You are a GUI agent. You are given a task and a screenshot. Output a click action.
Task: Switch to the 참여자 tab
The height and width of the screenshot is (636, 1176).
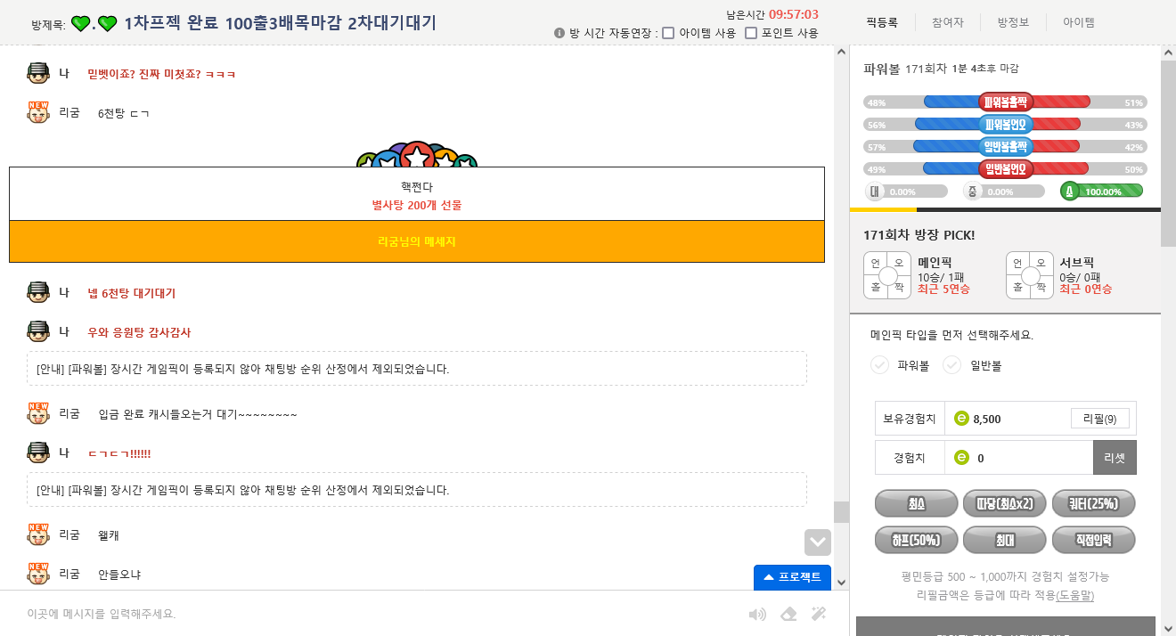click(x=947, y=22)
